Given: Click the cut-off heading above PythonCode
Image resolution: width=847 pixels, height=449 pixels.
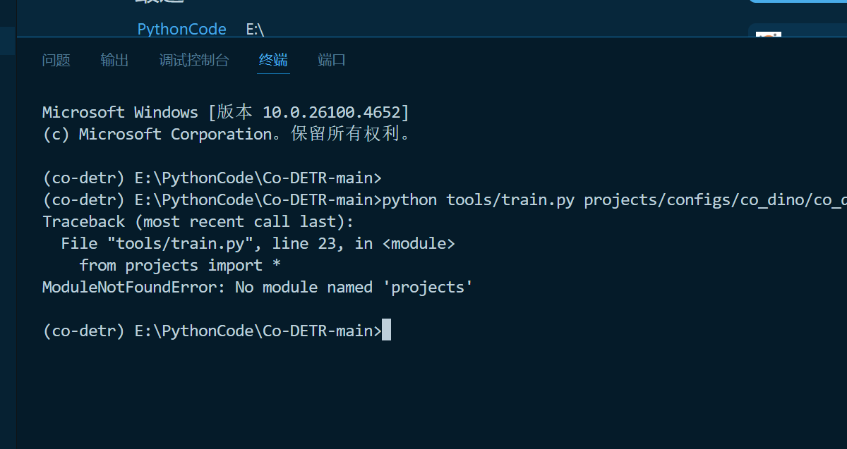Looking at the screenshot, I should click(x=160, y=2).
